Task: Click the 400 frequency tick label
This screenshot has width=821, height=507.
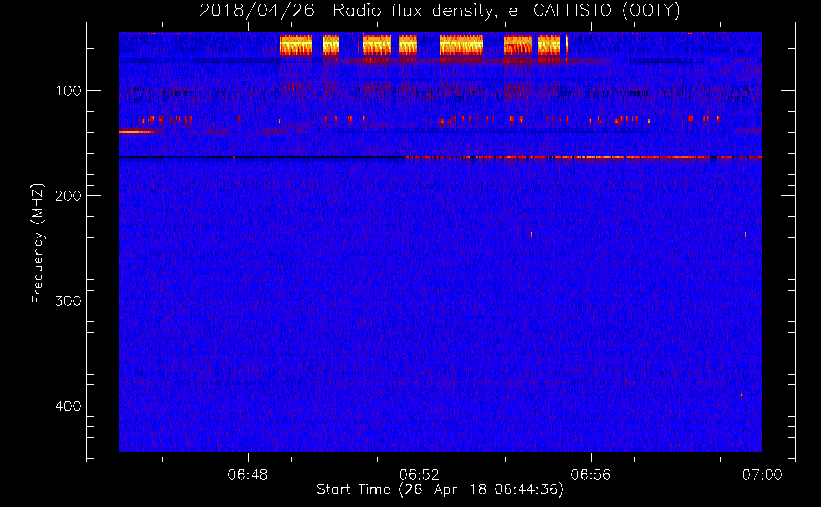Action: pos(68,406)
